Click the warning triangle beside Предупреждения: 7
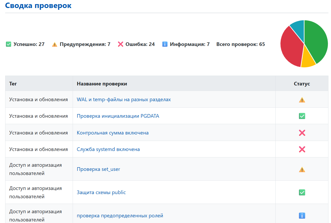 click(x=55, y=44)
